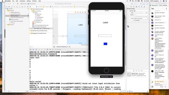Open the Apple menu
Viewport: 169px width, 95px height.
click(x=2, y=1)
